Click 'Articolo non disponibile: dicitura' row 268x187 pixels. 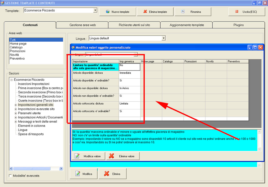coord(95,90)
